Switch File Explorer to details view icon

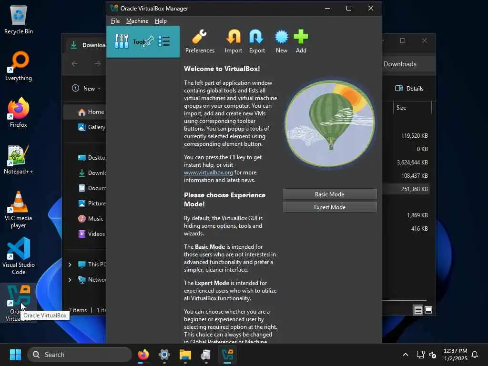(418, 310)
